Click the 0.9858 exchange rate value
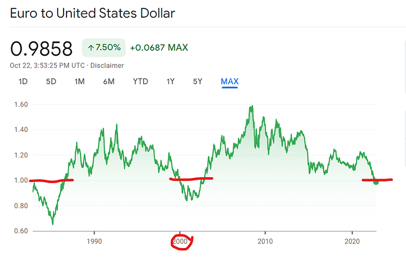The image size is (406, 258). (x=41, y=49)
